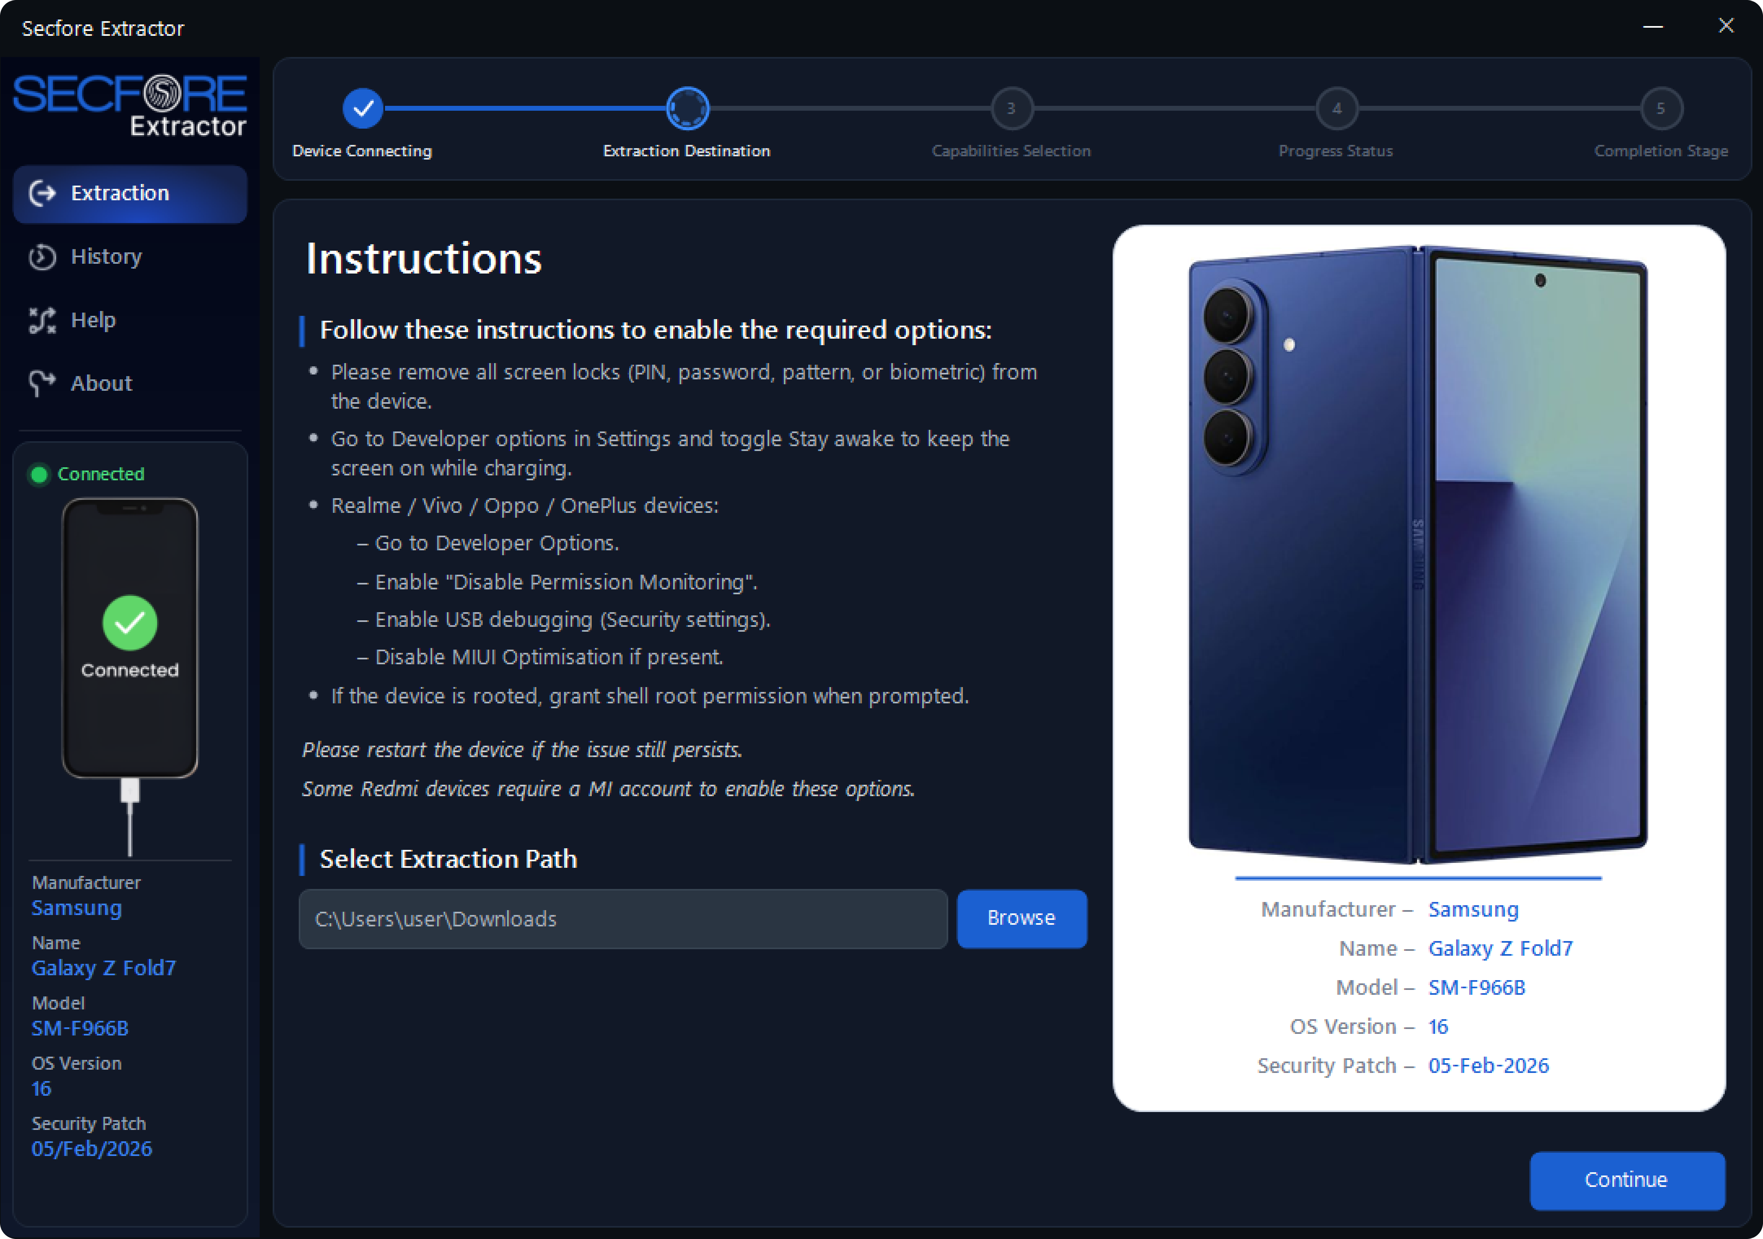The image size is (1763, 1239).
Task: Click the green Connected status dot
Action: [38, 475]
